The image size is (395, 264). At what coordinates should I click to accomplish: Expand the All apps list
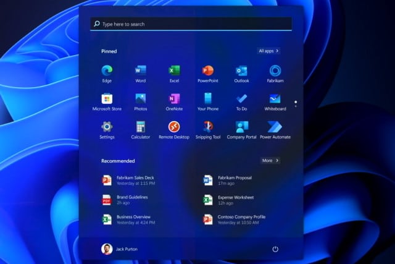pyautogui.click(x=269, y=51)
